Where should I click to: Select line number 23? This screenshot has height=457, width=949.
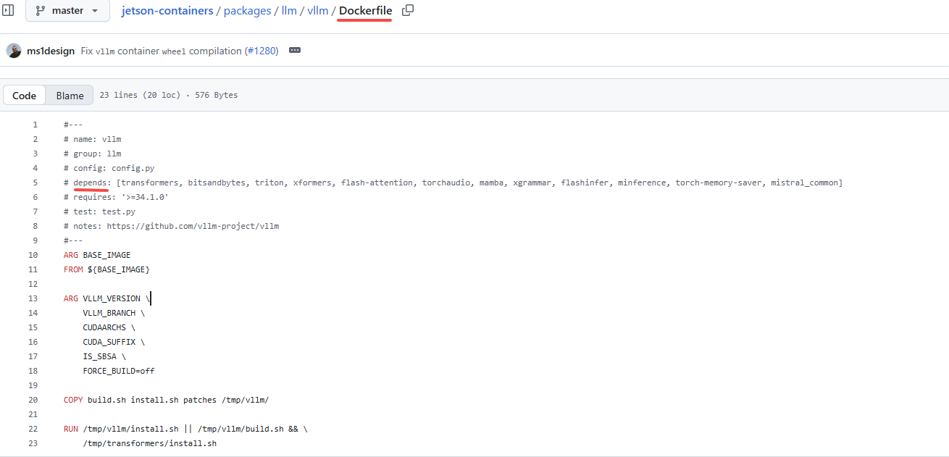tap(33, 443)
